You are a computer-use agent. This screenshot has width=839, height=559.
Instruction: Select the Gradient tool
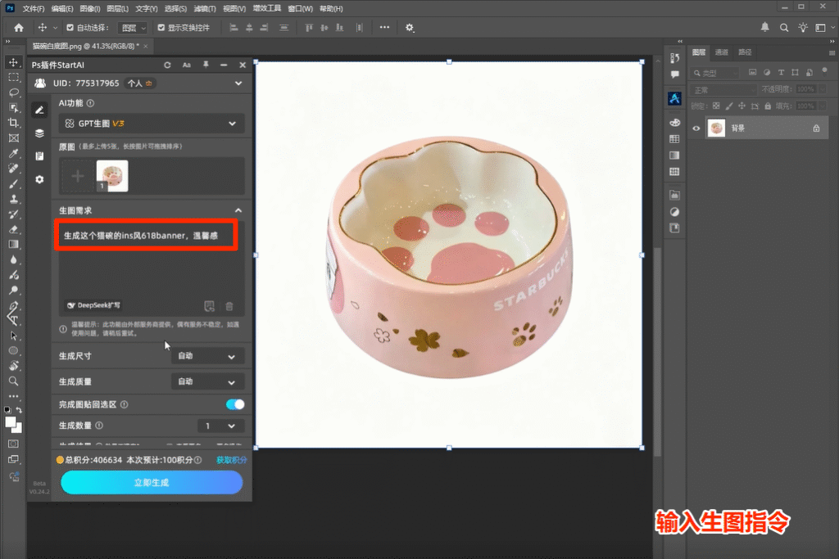(13, 244)
